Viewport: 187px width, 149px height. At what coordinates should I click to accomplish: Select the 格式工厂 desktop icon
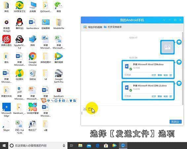tap(33, 125)
